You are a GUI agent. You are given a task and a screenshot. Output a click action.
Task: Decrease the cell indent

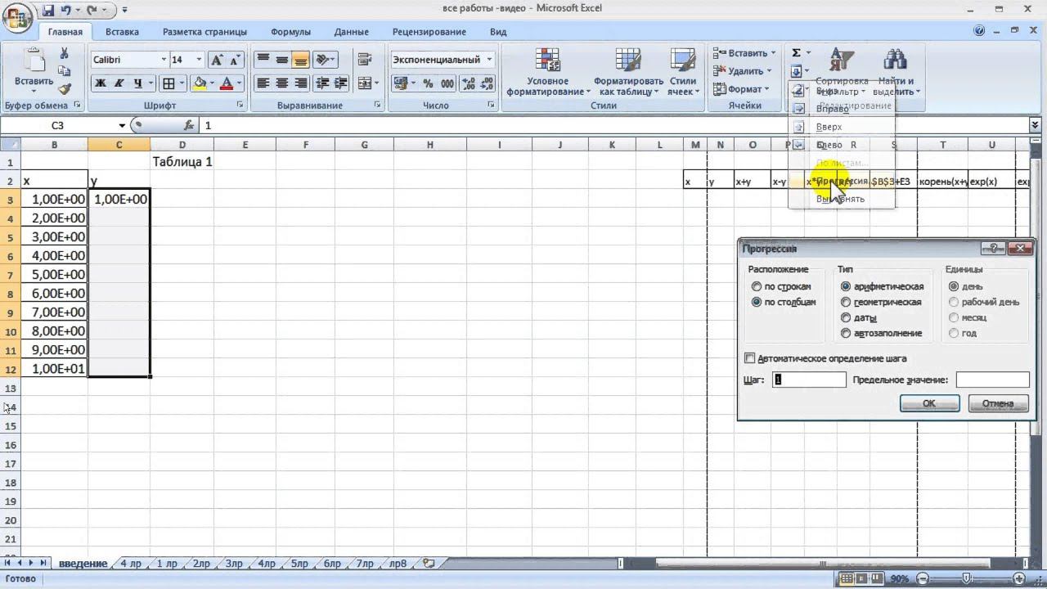322,83
